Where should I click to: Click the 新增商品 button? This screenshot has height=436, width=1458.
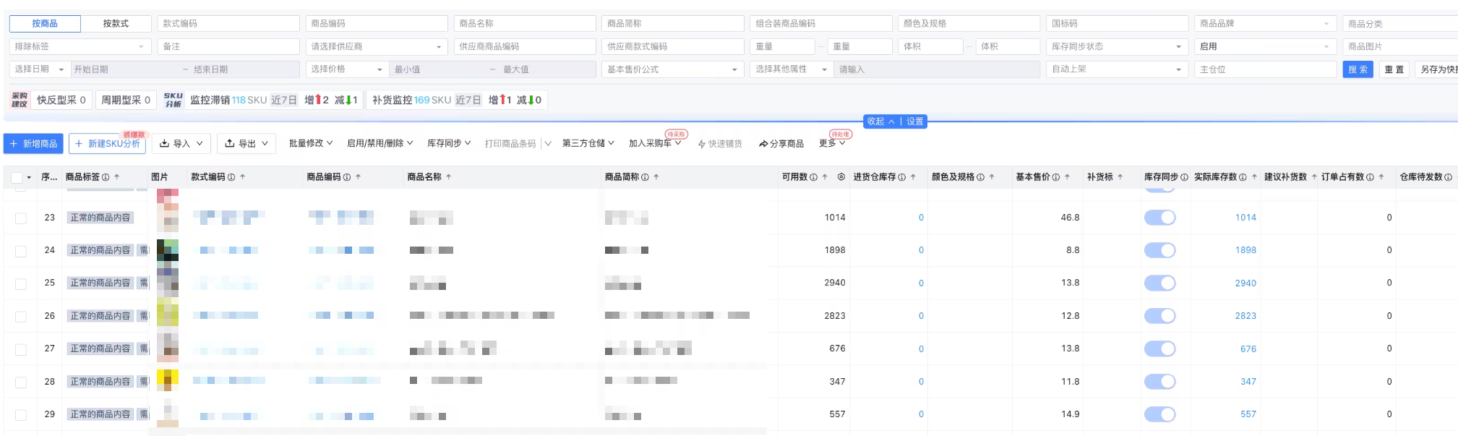(33, 144)
